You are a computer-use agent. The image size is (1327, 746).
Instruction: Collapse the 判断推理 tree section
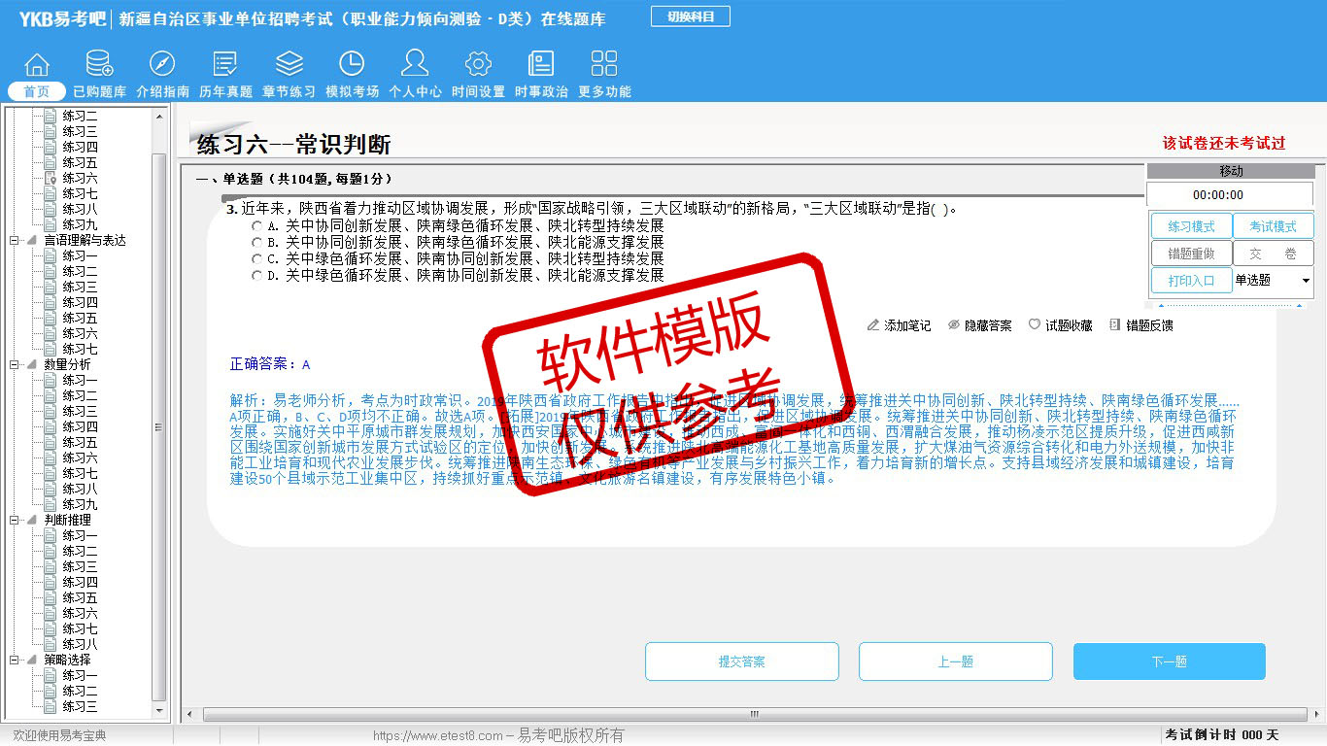coord(15,520)
